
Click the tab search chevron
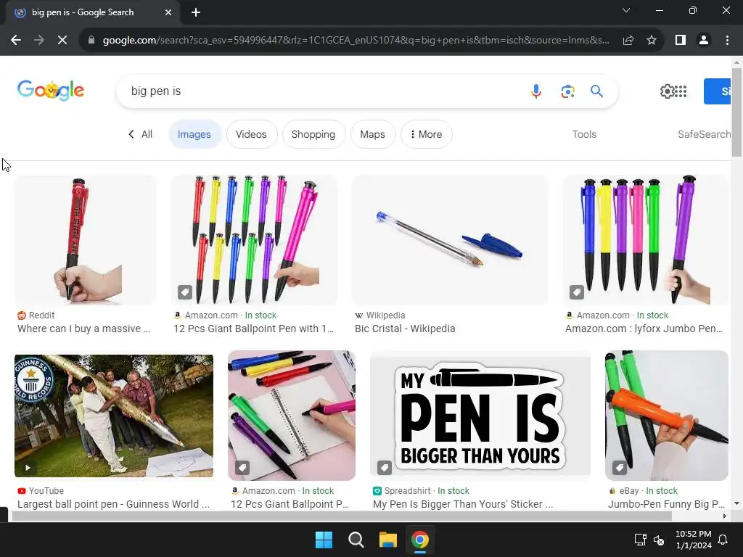pyautogui.click(x=626, y=10)
